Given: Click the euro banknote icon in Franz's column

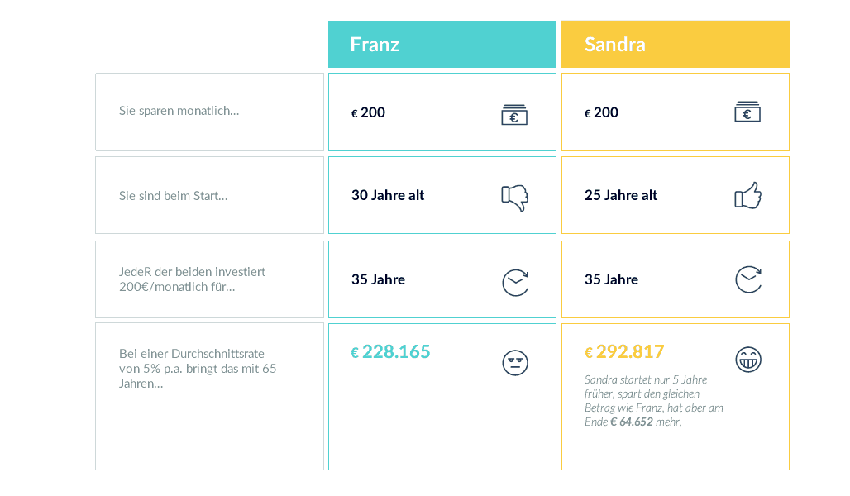Looking at the screenshot, I should tap(514, 114).
